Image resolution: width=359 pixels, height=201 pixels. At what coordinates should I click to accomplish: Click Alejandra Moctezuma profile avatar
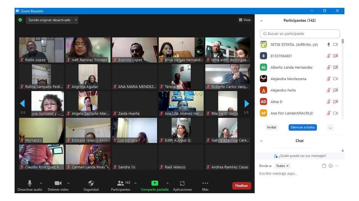[x=263, y=79]
